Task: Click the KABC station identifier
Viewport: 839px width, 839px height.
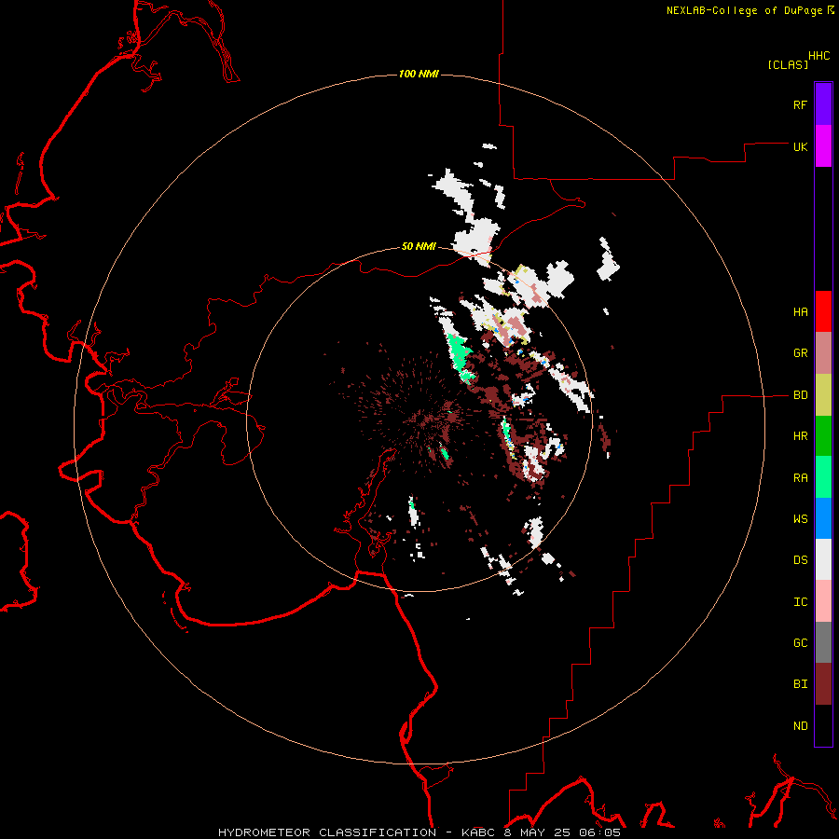Action: [479, 832]
